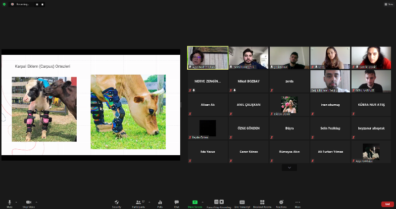
Task: Open Breakout Rooms
Action: [262, 203]
